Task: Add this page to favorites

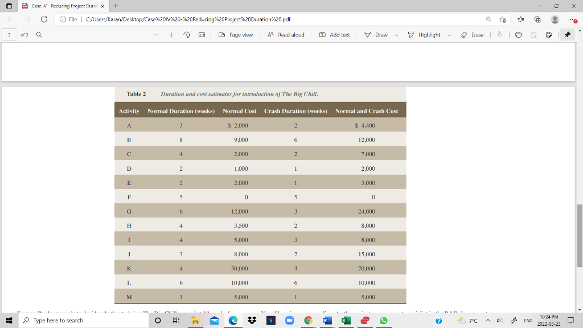Action: pyautogui.click(x=503, y=19)
